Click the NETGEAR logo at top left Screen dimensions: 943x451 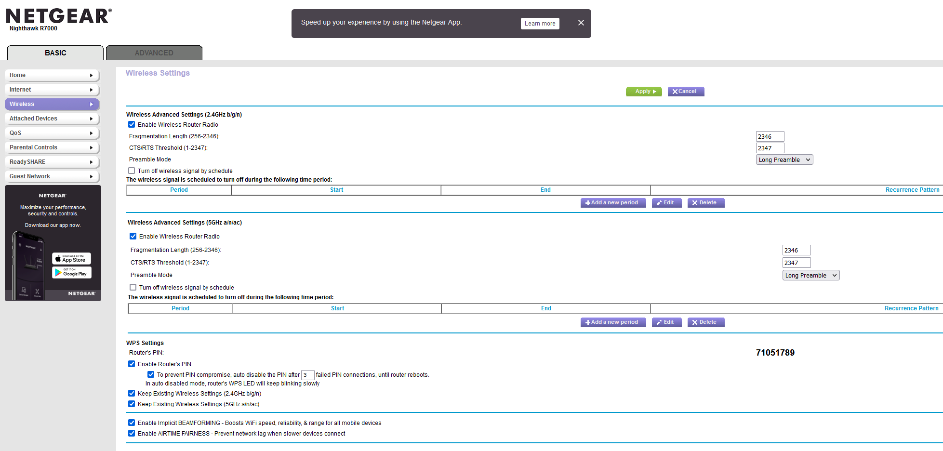point(58,16)
